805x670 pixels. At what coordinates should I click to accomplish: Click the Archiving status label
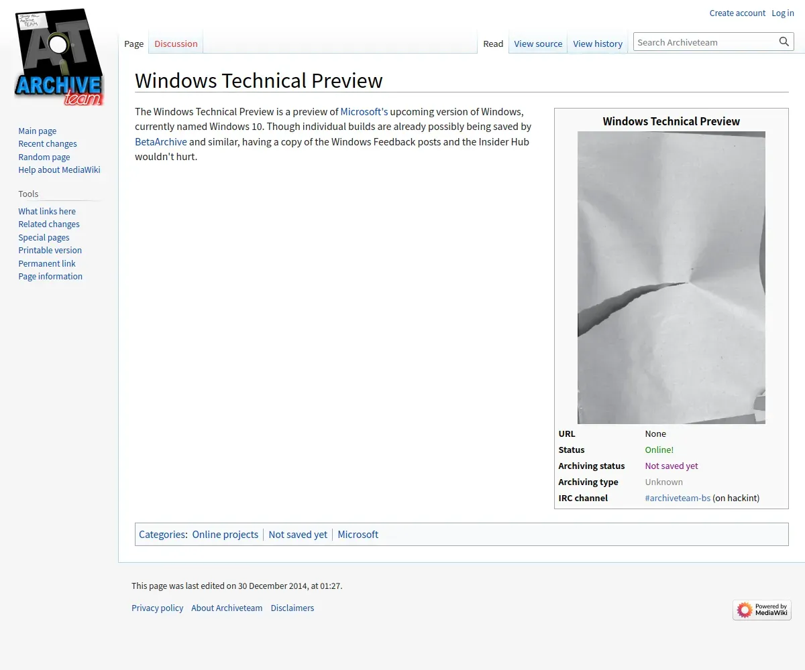tap(592, 466)
